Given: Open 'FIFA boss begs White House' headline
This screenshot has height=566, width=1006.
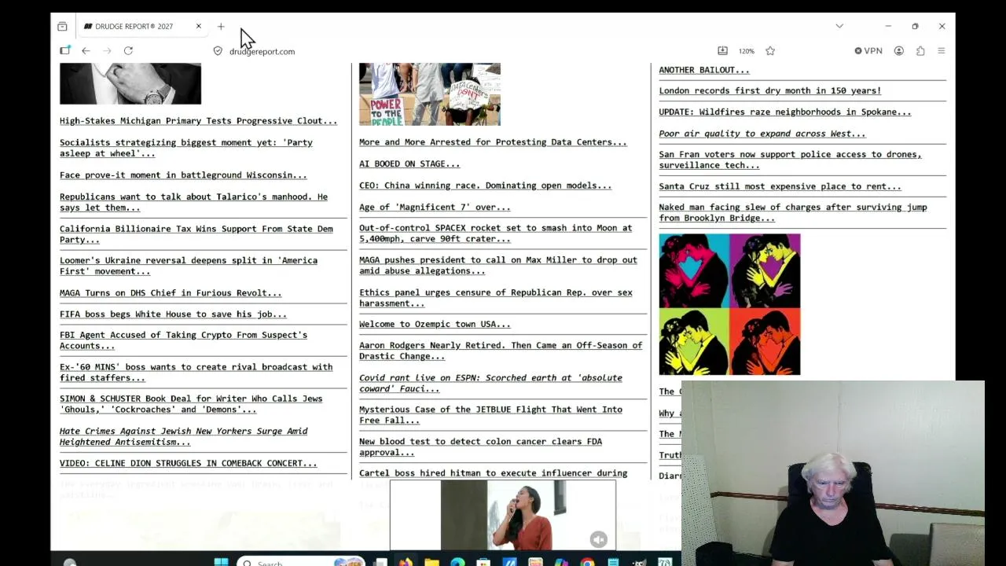Looking at the screenshot, I should coord(173,314).
